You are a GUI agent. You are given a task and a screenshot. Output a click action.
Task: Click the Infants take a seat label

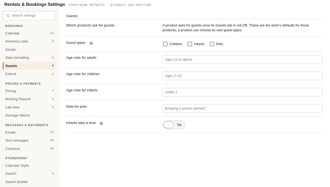point(81,123)
